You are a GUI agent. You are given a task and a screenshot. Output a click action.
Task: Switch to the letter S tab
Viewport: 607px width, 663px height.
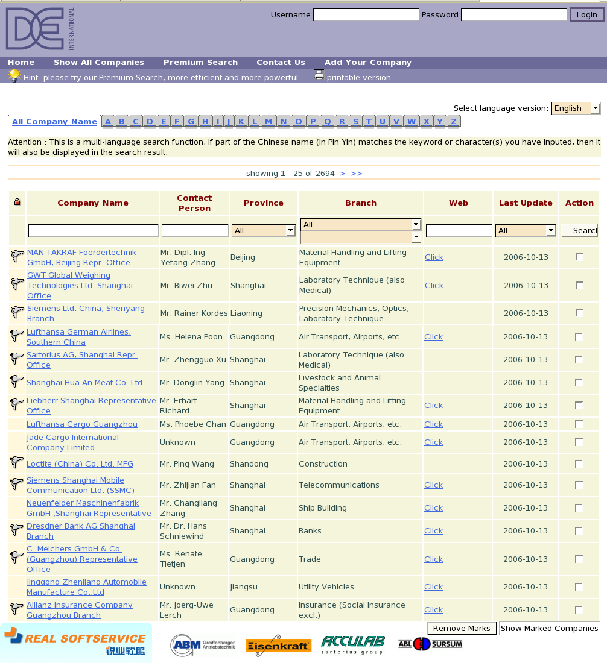(x=355, y=121)
